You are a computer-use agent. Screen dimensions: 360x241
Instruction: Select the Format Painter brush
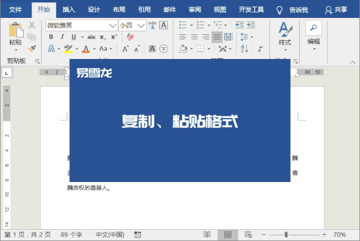pyautogui.click(x=32, y=48)
